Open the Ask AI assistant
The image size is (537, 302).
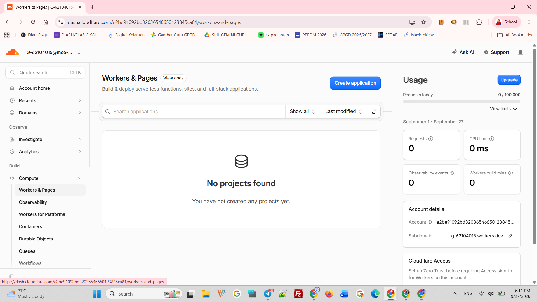click(463, 52)
